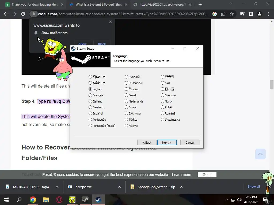Select Français as Steam language
This screenshot has height=205, width=274.
click(90, 95)
